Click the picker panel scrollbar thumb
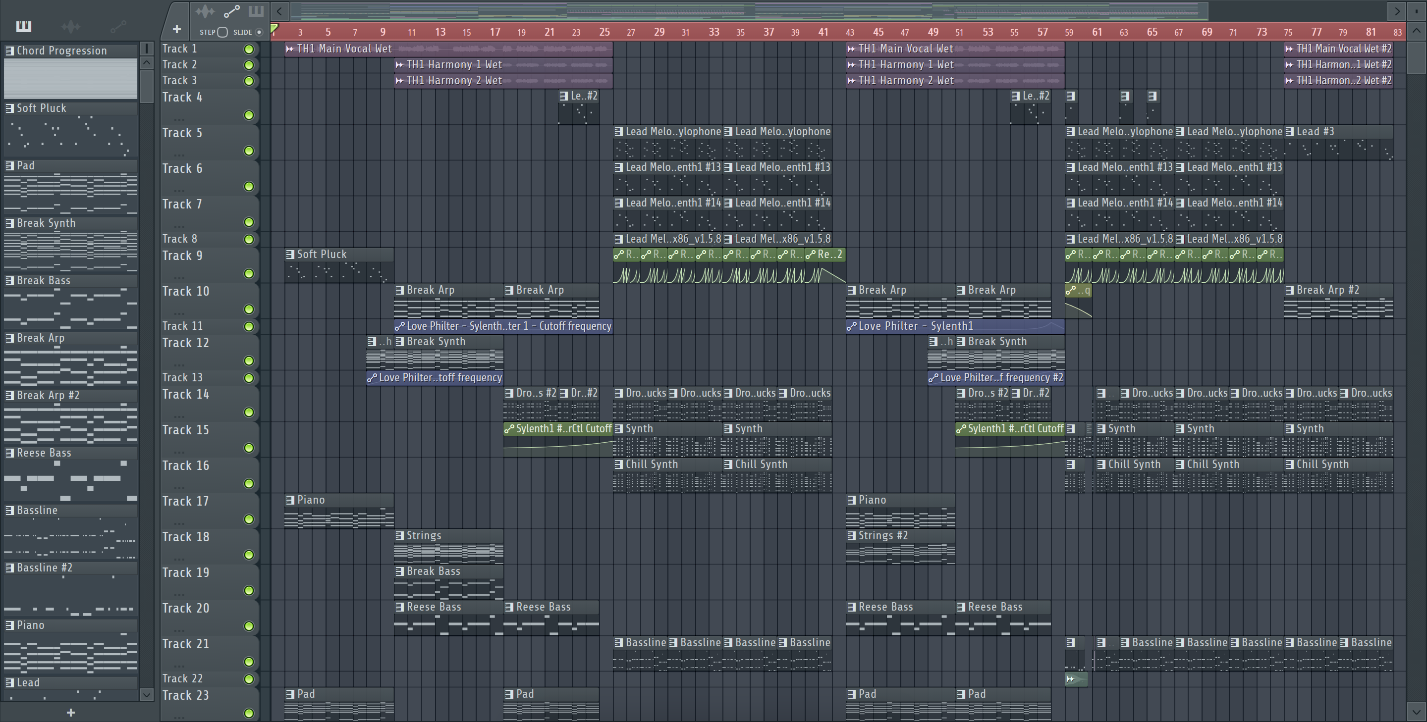This screenshot has width=1427, height=722. pos(146,86)
